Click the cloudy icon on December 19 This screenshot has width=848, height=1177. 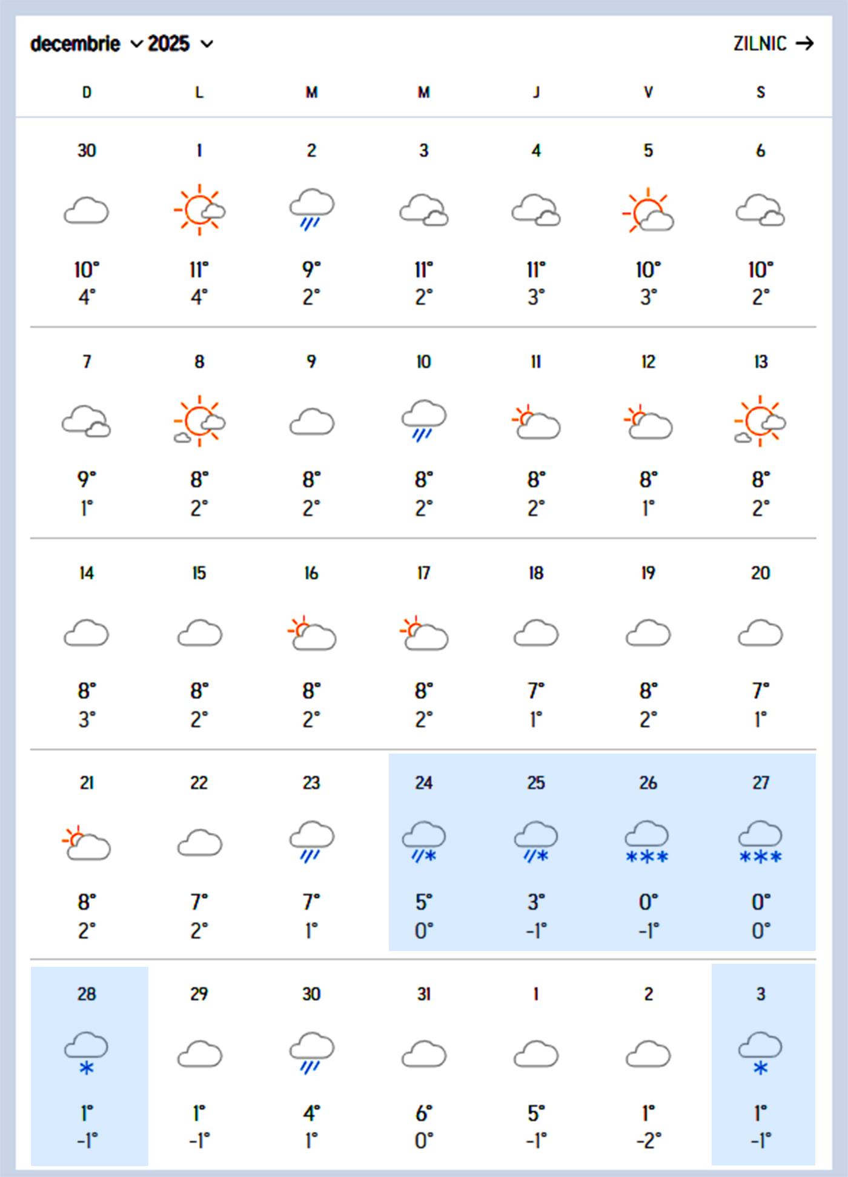(648, 633)
